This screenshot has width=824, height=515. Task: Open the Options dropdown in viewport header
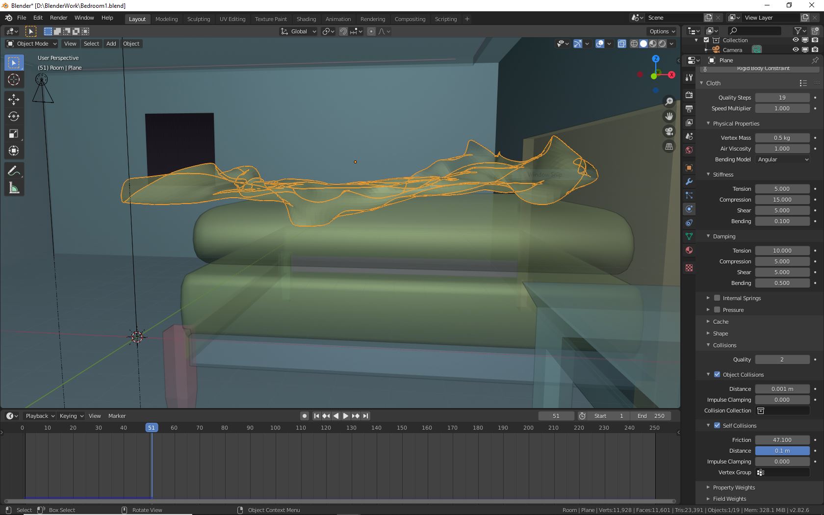point(662,31)
